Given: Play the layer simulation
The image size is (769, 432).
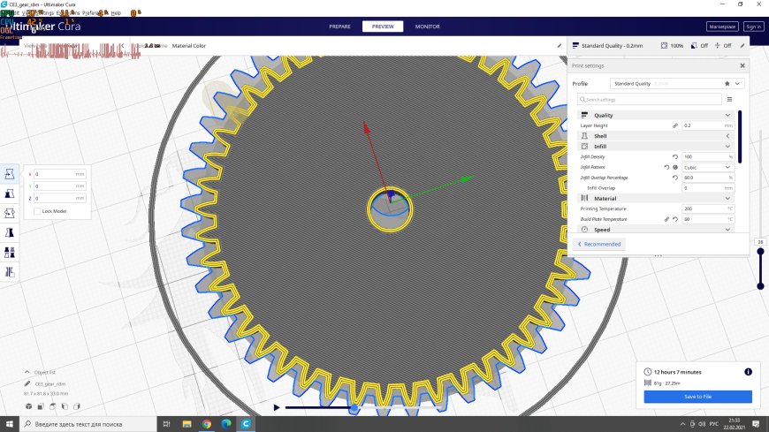Looking at the screenshot, I should tap(277, 407).
